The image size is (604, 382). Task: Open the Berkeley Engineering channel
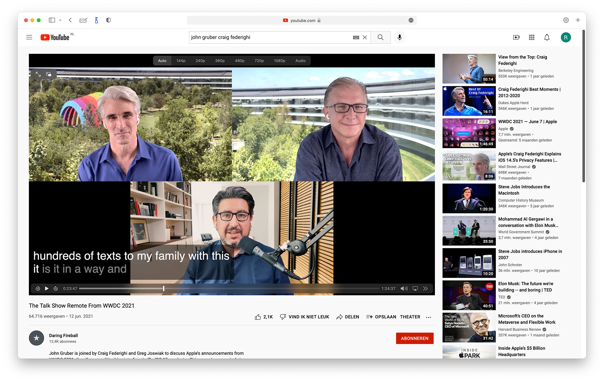point(516,71)
